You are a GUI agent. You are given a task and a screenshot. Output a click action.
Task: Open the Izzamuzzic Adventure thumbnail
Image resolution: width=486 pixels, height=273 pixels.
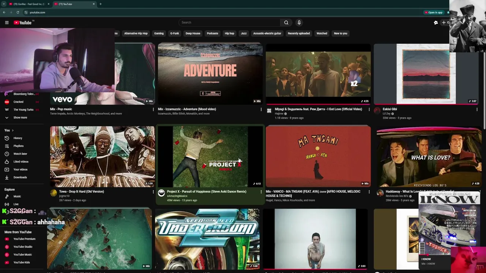click(x=210, y=74)
